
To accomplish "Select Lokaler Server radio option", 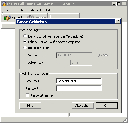I will pyautogui.click(x=25, y=42).
